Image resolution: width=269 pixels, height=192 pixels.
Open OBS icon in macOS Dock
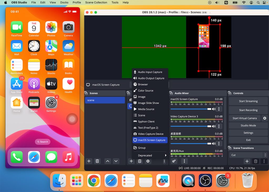(x=205, y=181)
